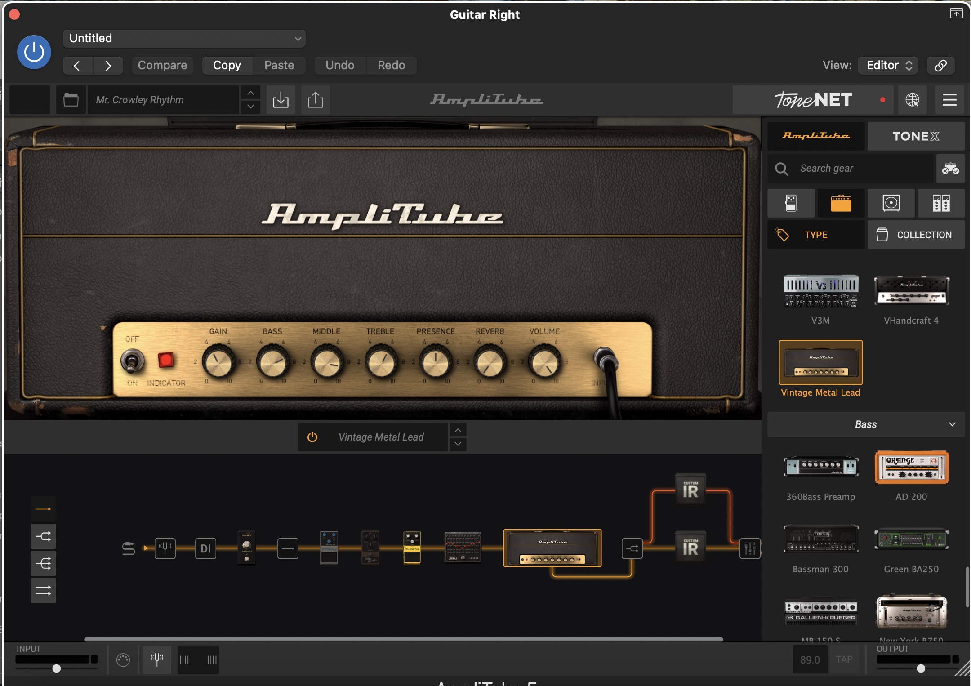
Task: Select the Bassman 300 amp thumbnail
Action: pyautogui.click(x=821, y=539)
